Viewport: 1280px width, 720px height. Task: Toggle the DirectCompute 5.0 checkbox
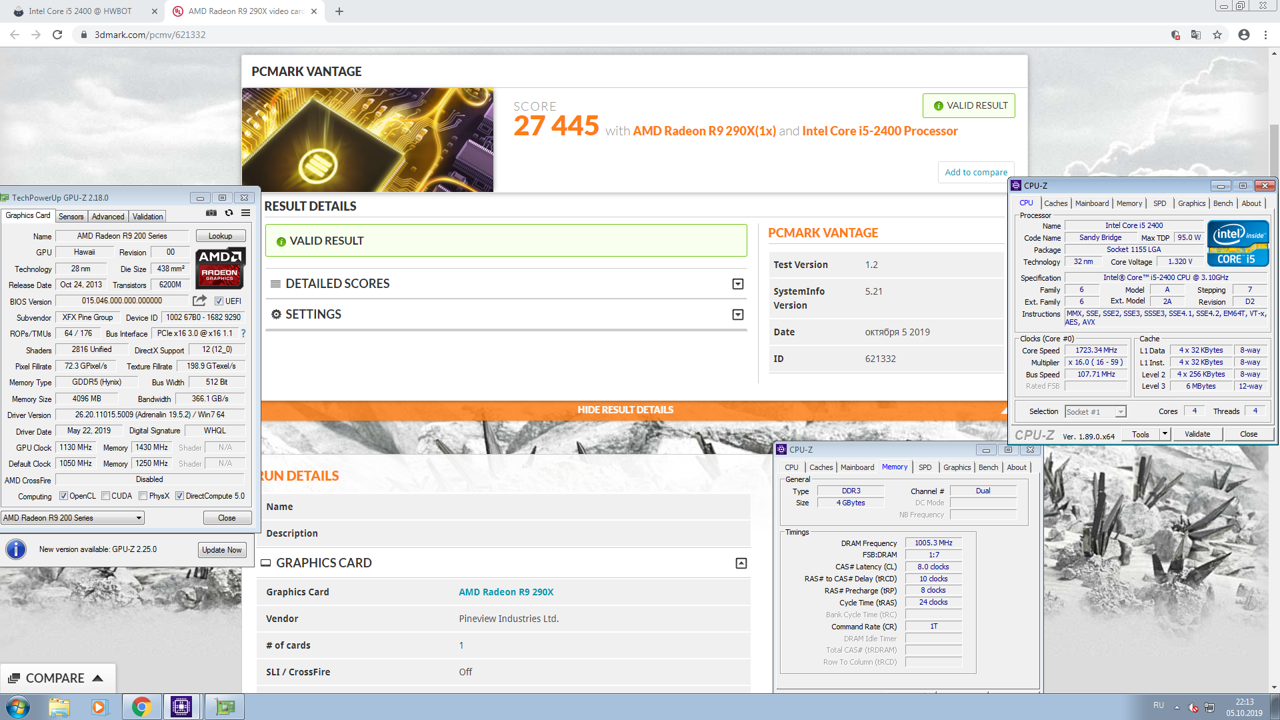(179, 496)
